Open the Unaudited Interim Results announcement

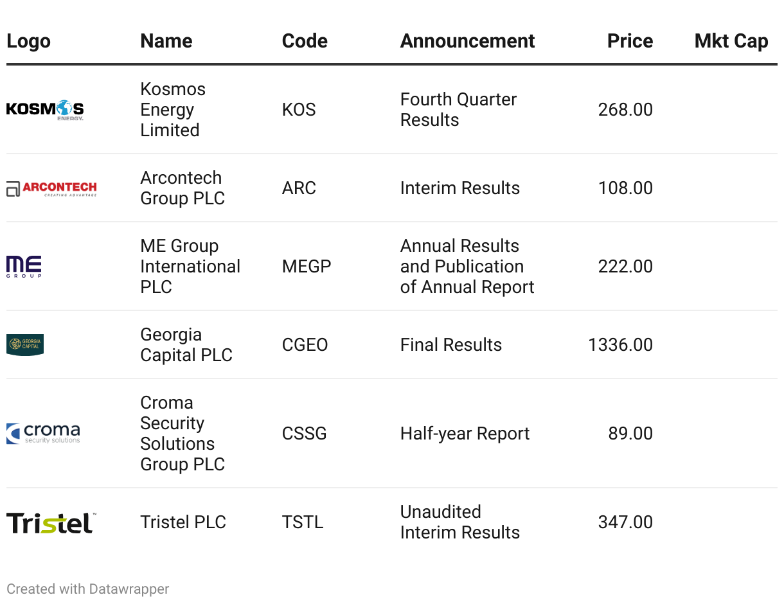459,522
